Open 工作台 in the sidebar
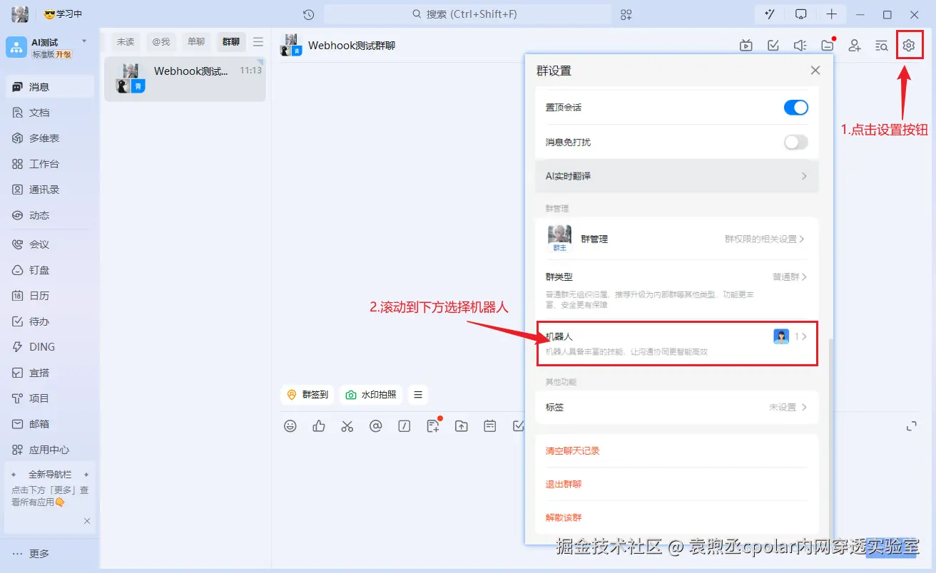936x573 pixels. click(x=49, y=164)
